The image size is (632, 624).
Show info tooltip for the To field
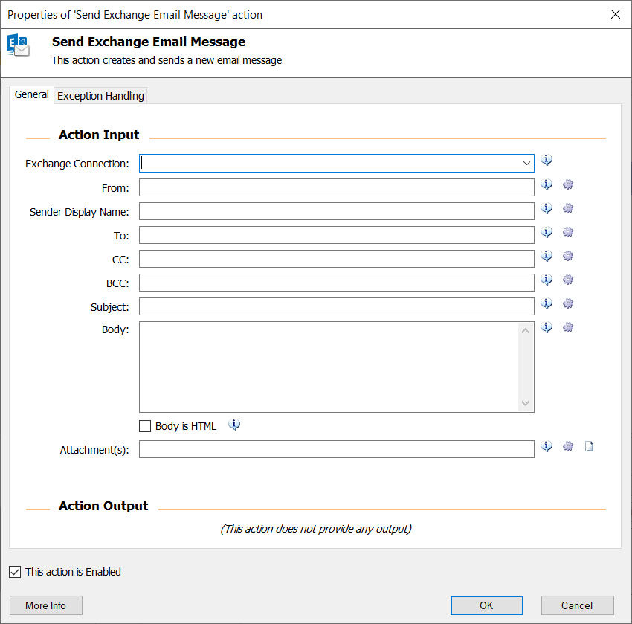click(546, 232)
